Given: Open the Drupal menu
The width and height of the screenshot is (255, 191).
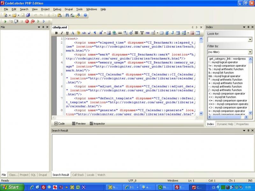Looking at the screenshot, I should [x=69, y=9].
